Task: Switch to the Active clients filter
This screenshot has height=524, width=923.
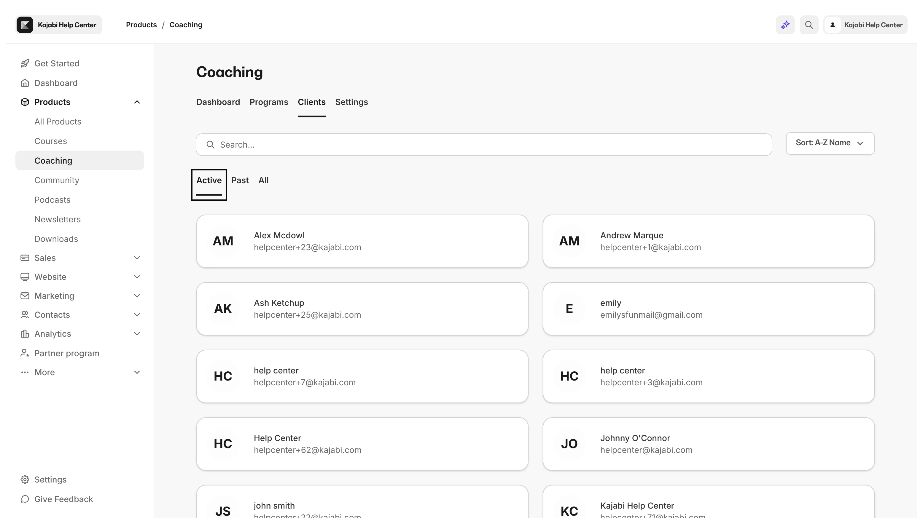Action: (209, 180)
